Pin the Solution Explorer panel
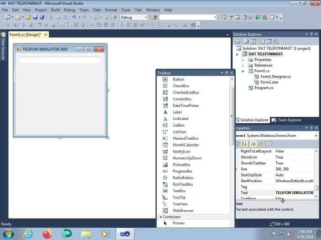Screen dimensions: 321x240 coord(311,34)
